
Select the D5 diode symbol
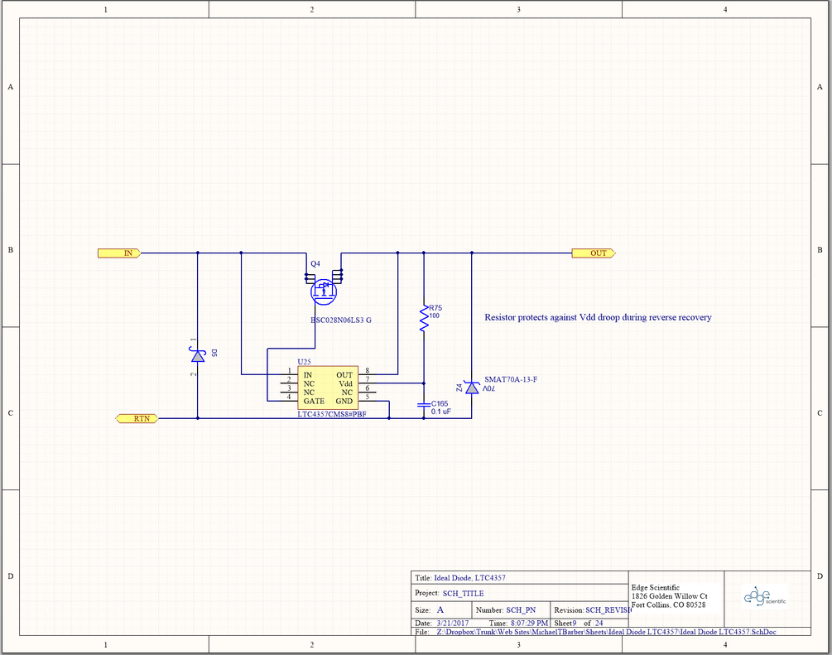point(197,355)
